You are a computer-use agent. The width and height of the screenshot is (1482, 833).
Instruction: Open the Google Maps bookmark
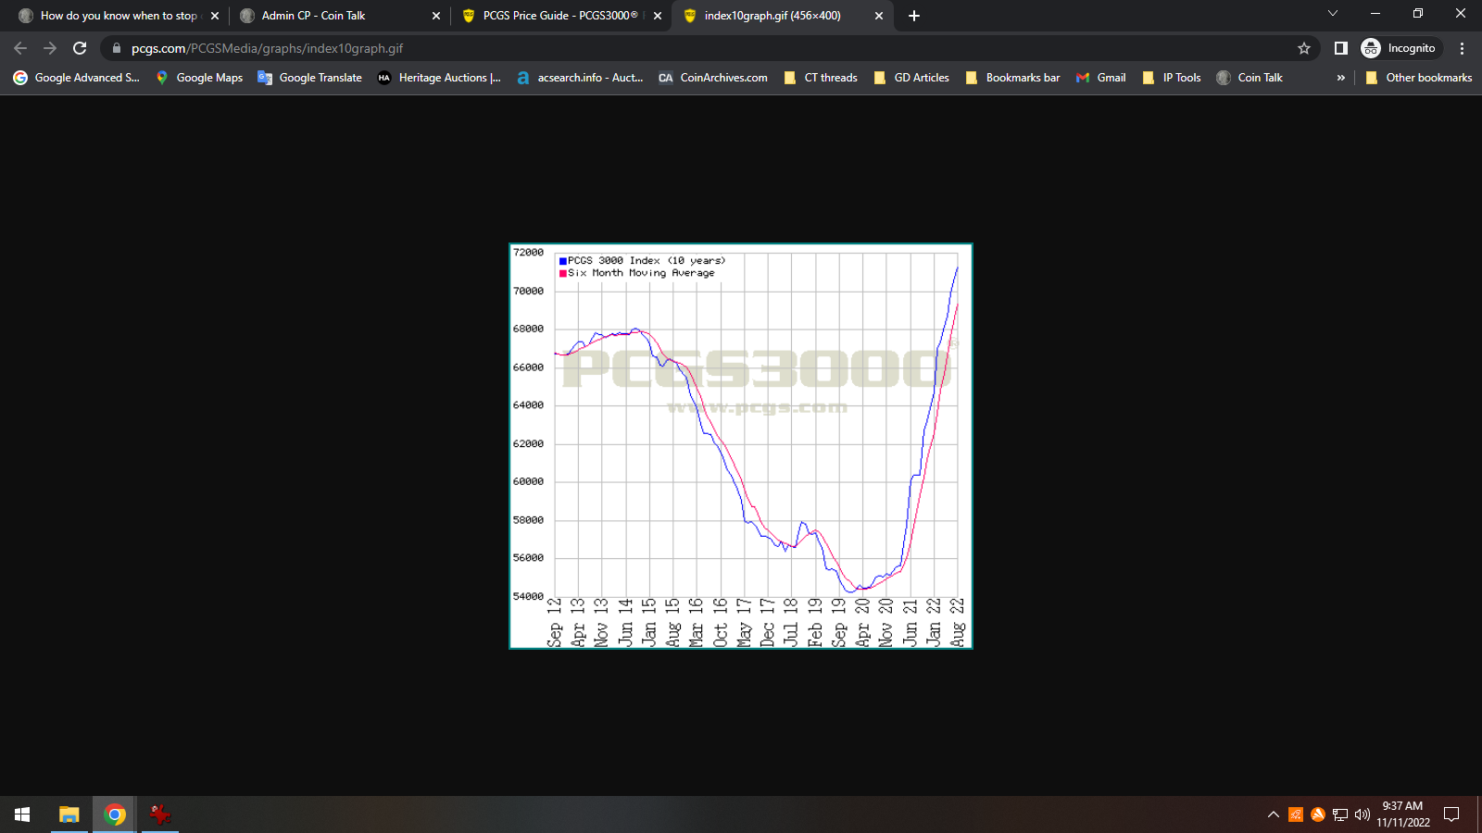pyautogui.click(x=199, y=78)
